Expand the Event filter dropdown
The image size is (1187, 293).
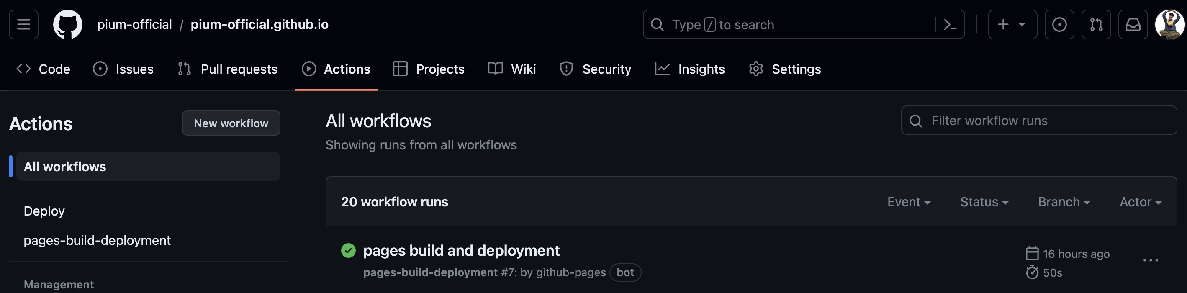[x=908, y=202]
